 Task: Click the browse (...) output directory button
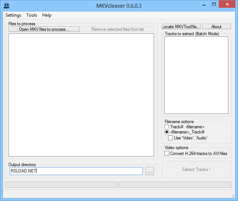tap(150, 171)
